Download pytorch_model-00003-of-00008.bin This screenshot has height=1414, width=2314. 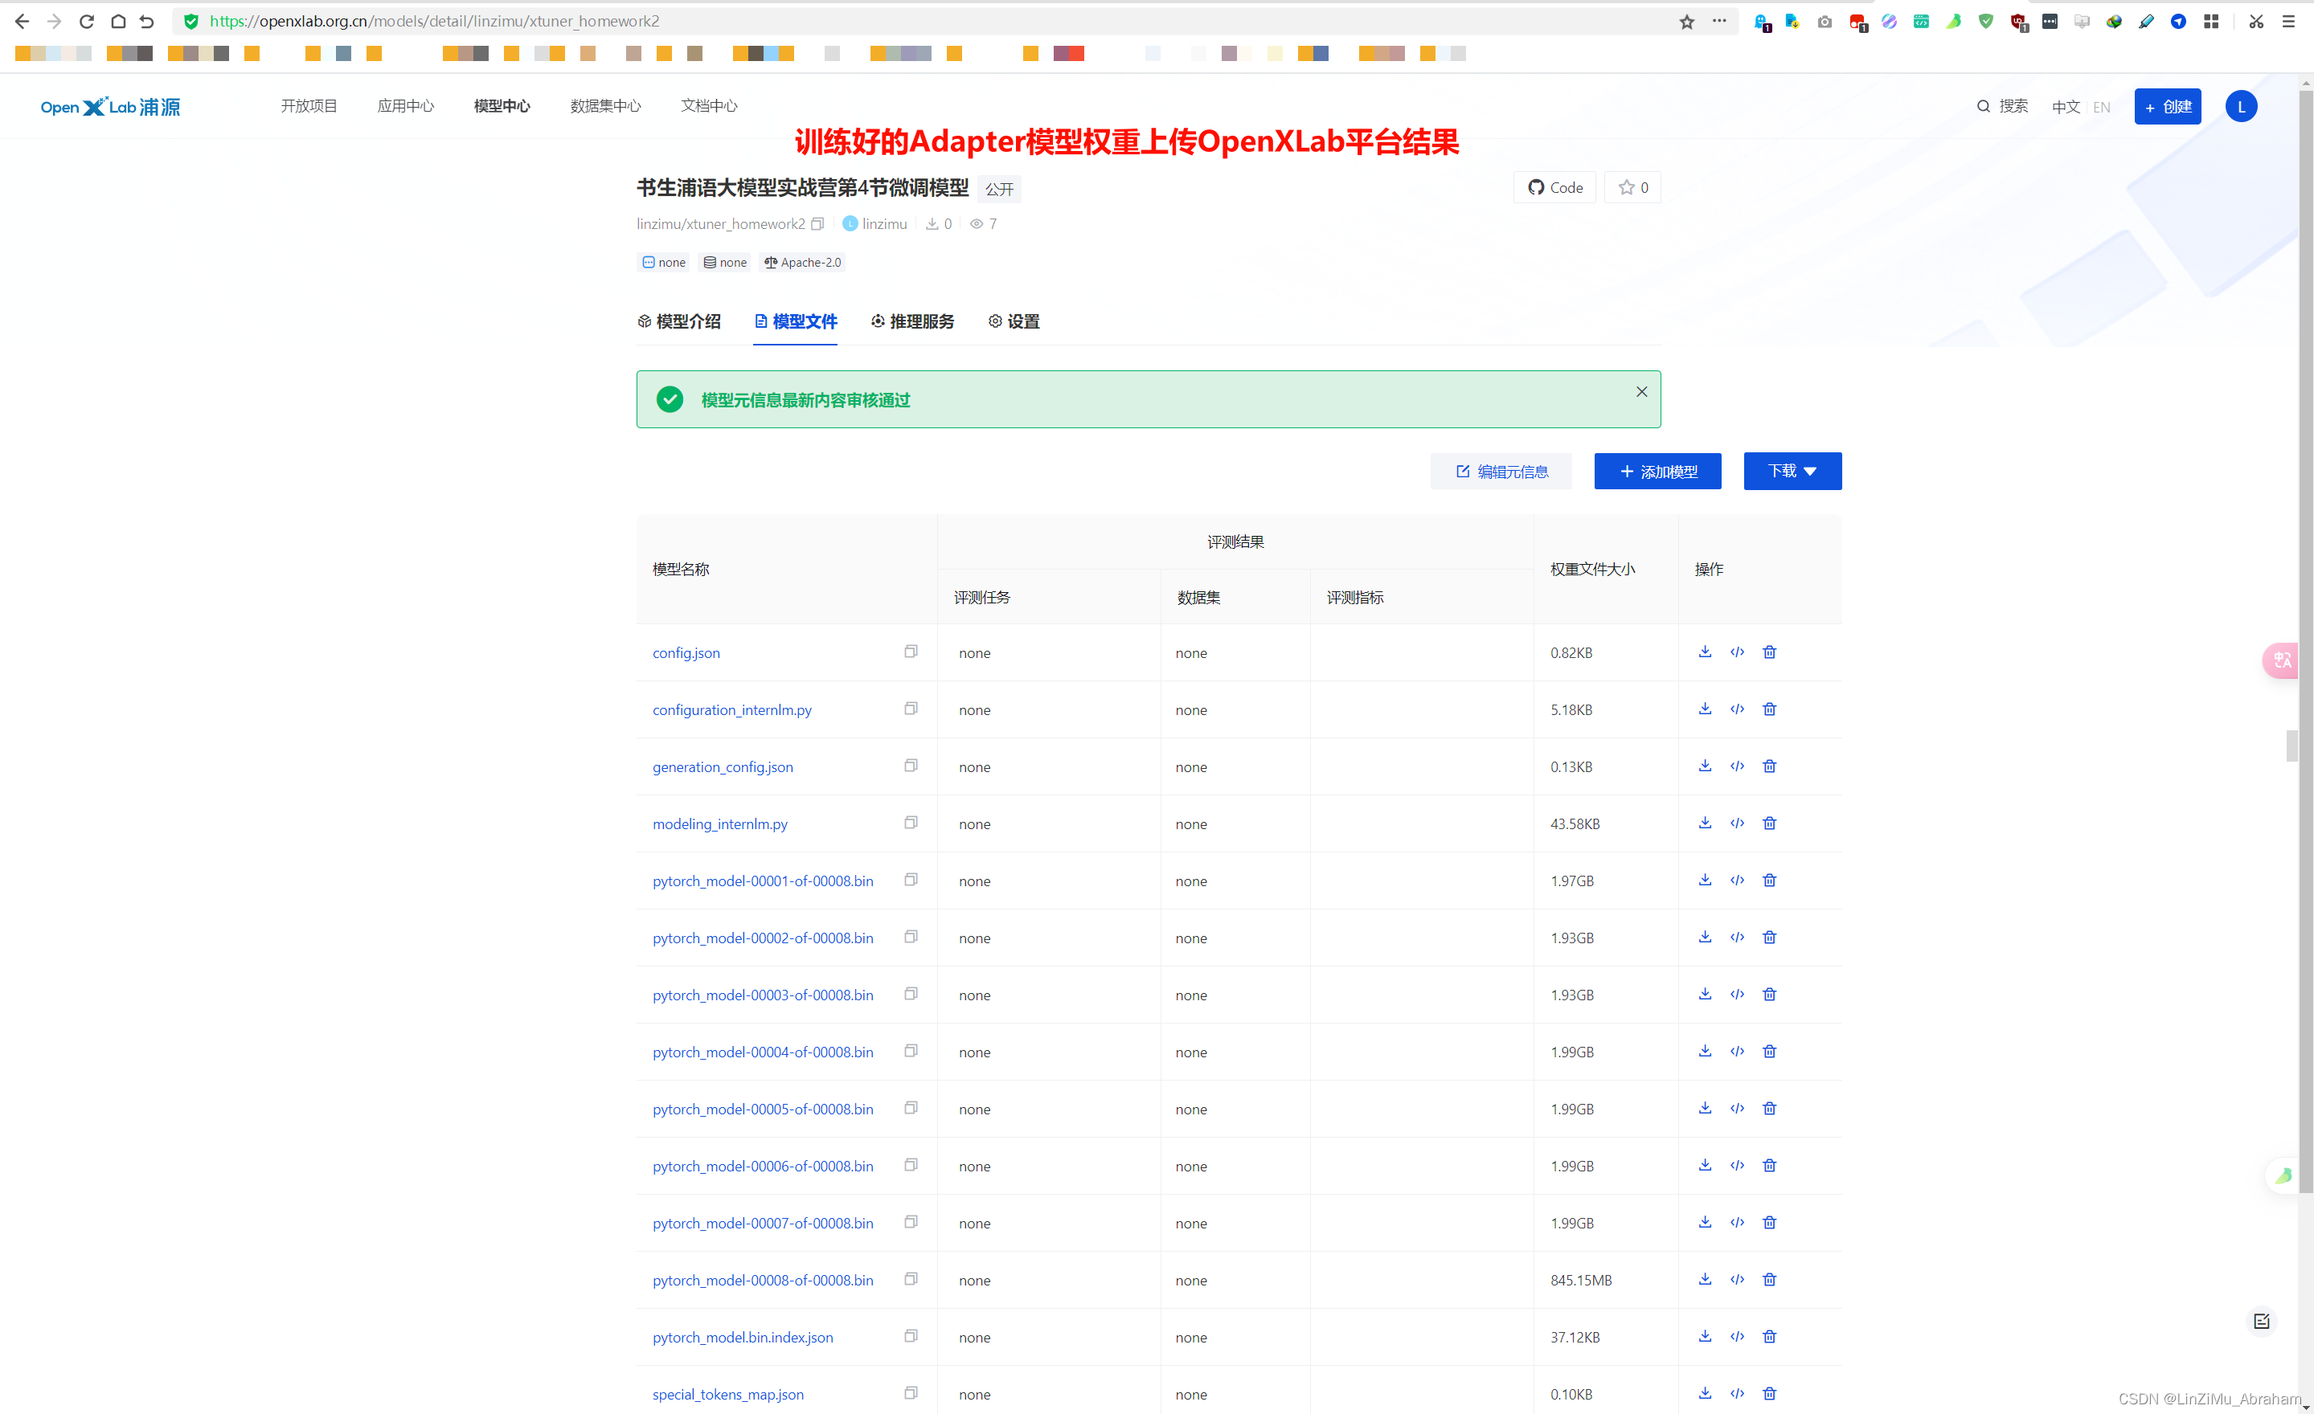[x=1705, y=995]
